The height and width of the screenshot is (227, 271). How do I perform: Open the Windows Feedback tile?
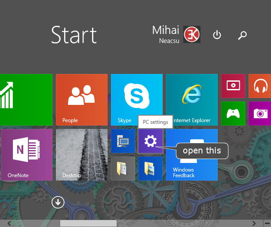click(192, 155)
